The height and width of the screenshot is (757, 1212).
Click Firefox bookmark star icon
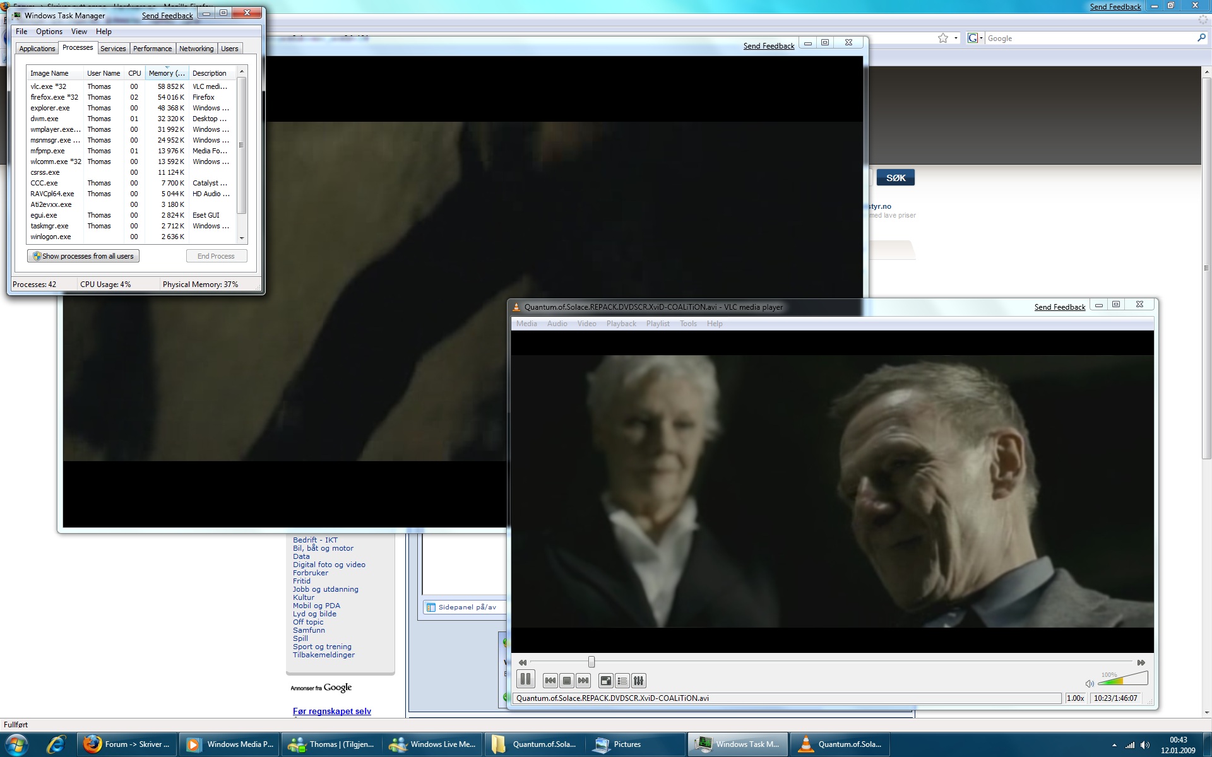point(943,38)
